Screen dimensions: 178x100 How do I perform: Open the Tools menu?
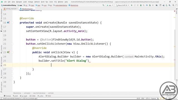tap(51, 2)
